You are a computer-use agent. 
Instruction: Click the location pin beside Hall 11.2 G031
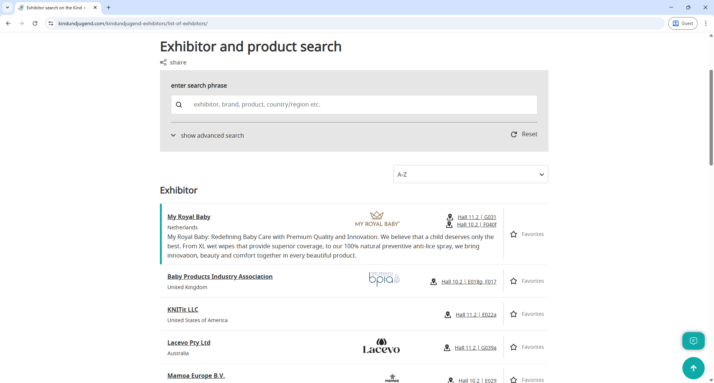(450, 217)
